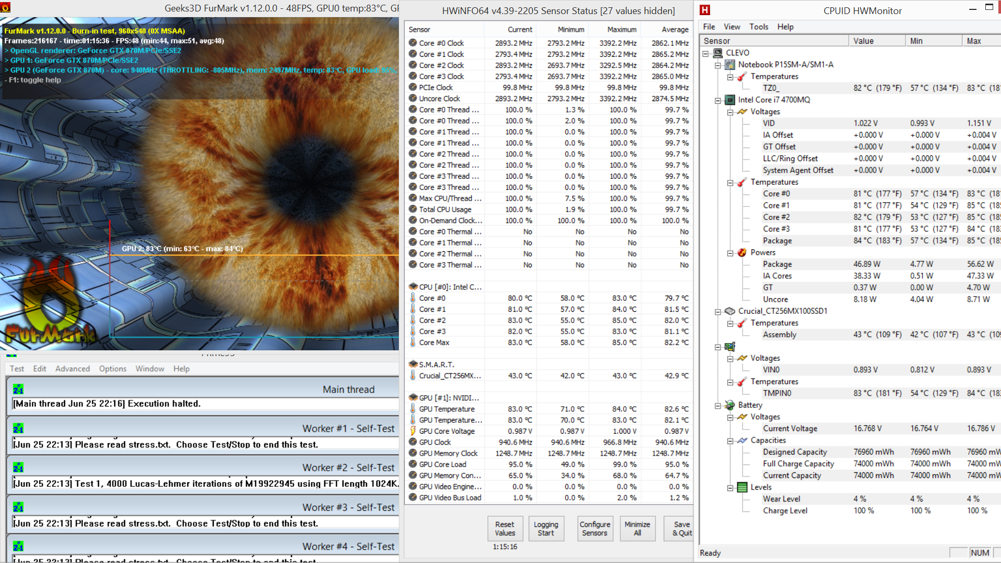Click Reset Values button in HWiNFO
Screen dimensions: 1001x563
(x=505, y=528)
